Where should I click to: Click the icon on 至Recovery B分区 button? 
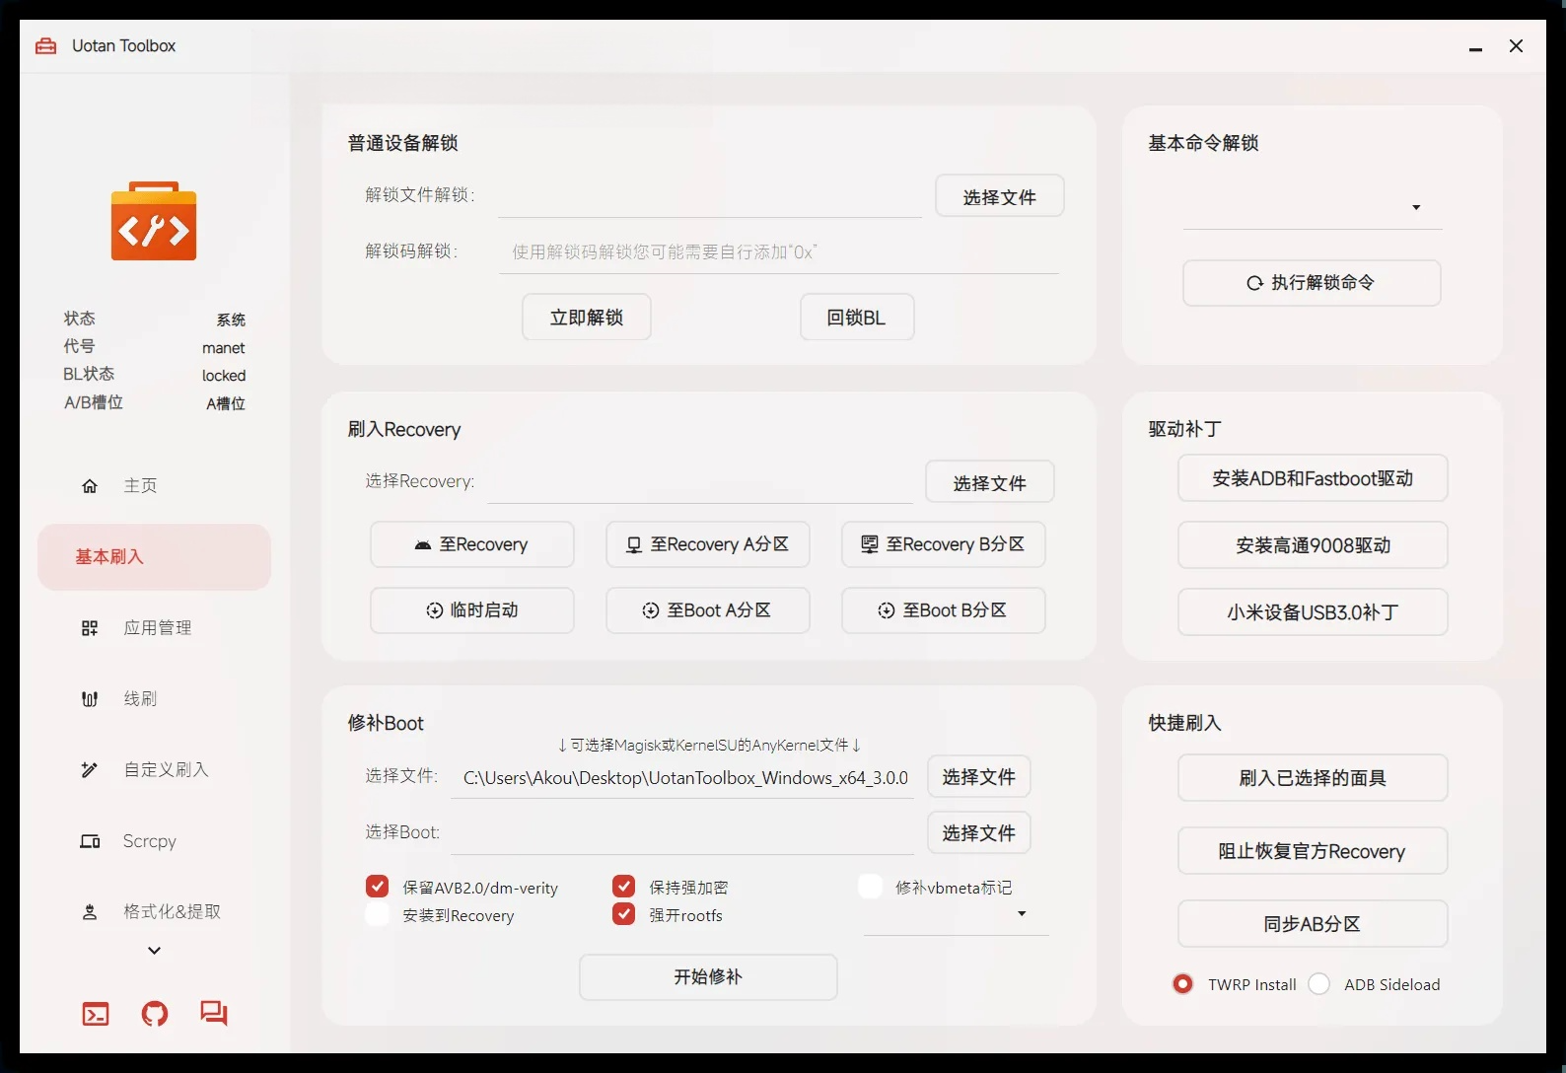[870, 544]
